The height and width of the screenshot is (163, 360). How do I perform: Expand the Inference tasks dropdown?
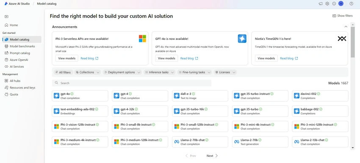[x=160, y=72]
